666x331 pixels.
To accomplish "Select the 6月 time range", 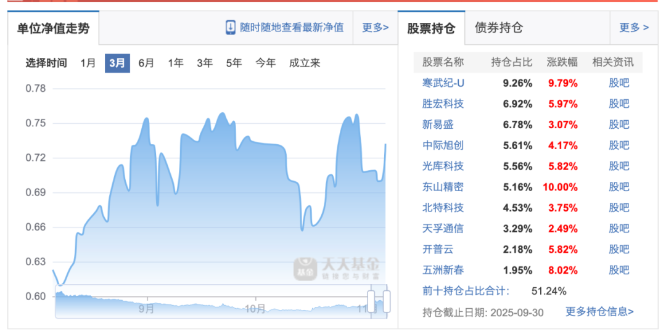I will click(x=146, y=63).
